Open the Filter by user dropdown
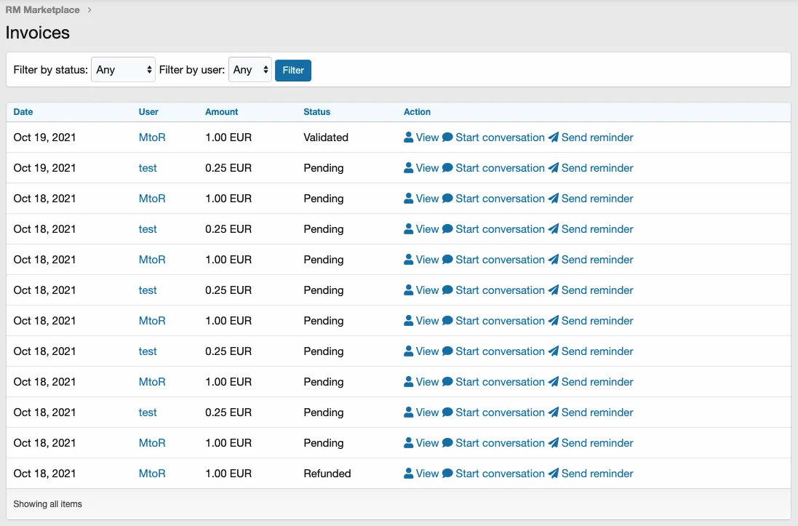Viewport: 798px width, 526px height. (250, 70)
